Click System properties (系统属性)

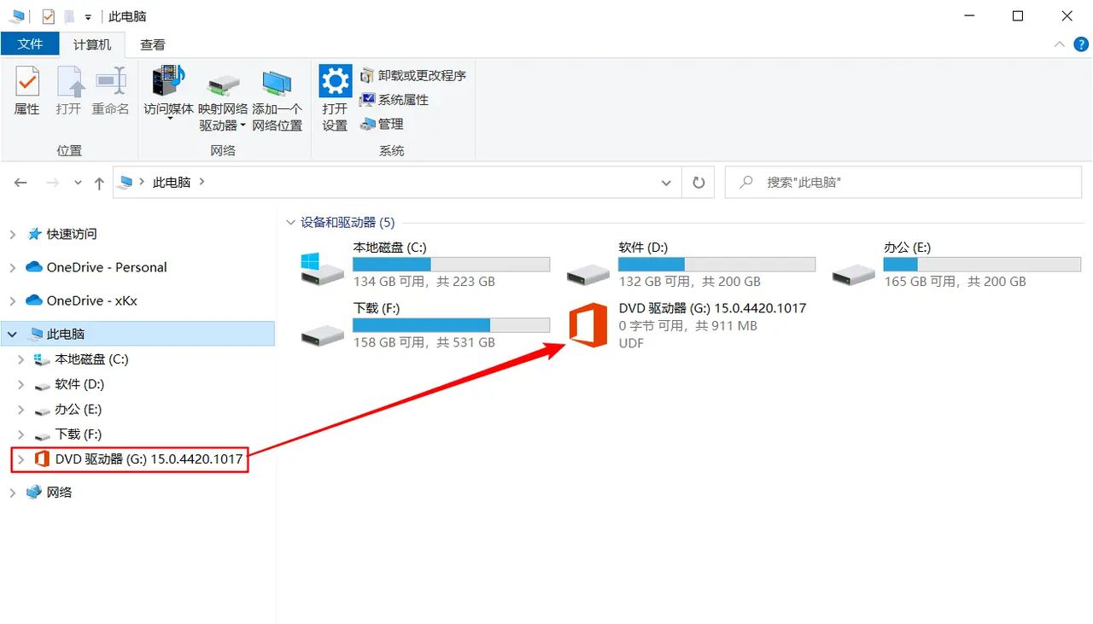click(x=394, y=100)
